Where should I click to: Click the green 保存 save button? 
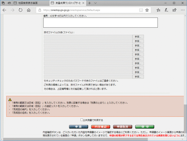145,127
